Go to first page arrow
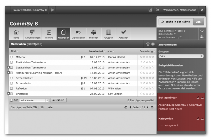211x140 pixels. coord(126,107)
